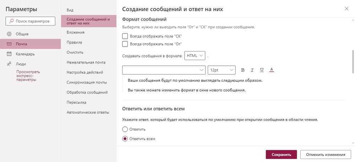Click the Bold formatting icon
Viewport: 355px width, 162px height.
coord(243,70)
